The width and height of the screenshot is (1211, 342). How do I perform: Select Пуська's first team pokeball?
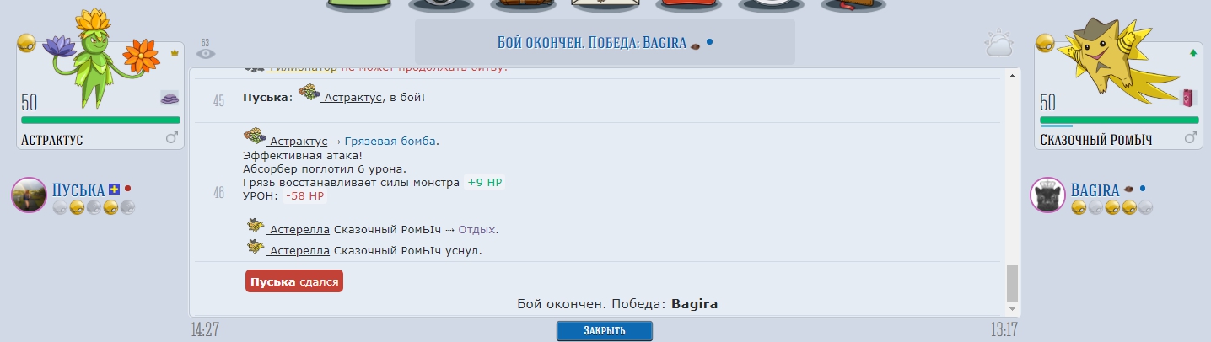tap(60, 207)
